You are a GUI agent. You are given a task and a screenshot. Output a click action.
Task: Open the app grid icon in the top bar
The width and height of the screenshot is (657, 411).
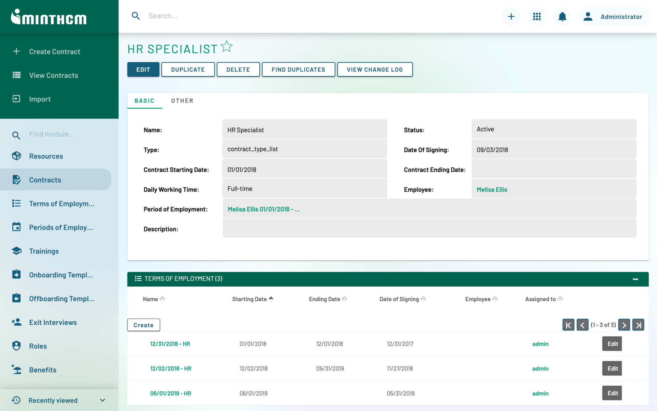(537, 16)
